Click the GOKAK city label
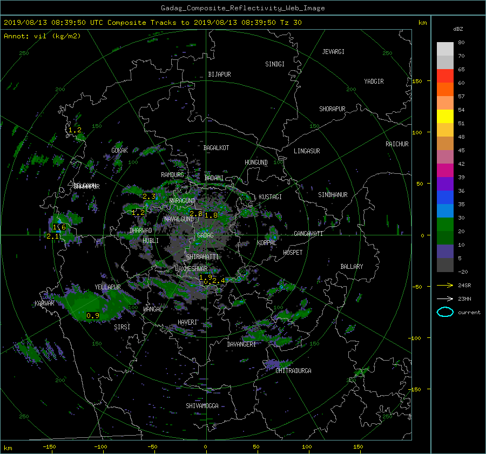Screen dimensions: 486x454 [120, 151]
